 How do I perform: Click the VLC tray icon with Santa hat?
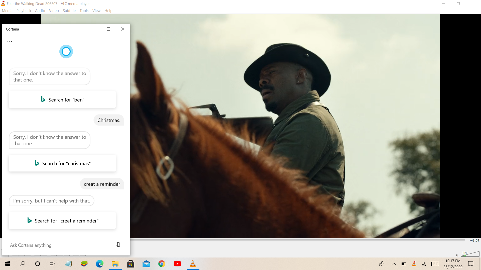pyautogui.click(x=414, y=264)
